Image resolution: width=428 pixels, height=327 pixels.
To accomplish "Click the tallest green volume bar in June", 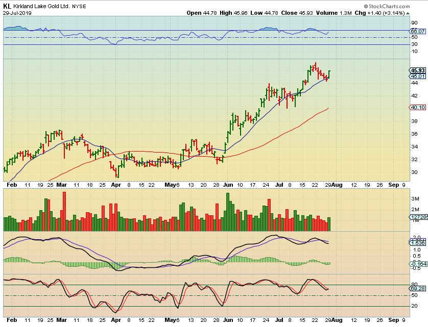I will [228, 212].
